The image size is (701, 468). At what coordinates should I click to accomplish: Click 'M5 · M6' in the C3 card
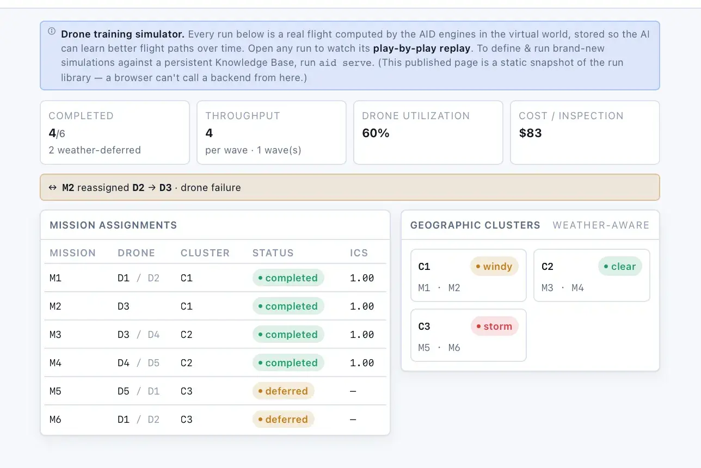pyautogui.click(x=439, y=348)
